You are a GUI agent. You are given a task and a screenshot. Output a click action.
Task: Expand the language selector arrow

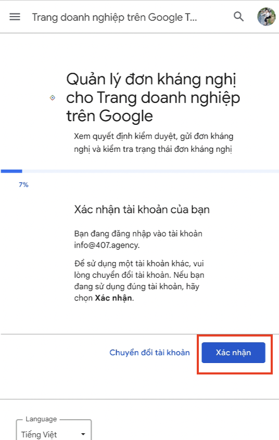click(83, 434)
